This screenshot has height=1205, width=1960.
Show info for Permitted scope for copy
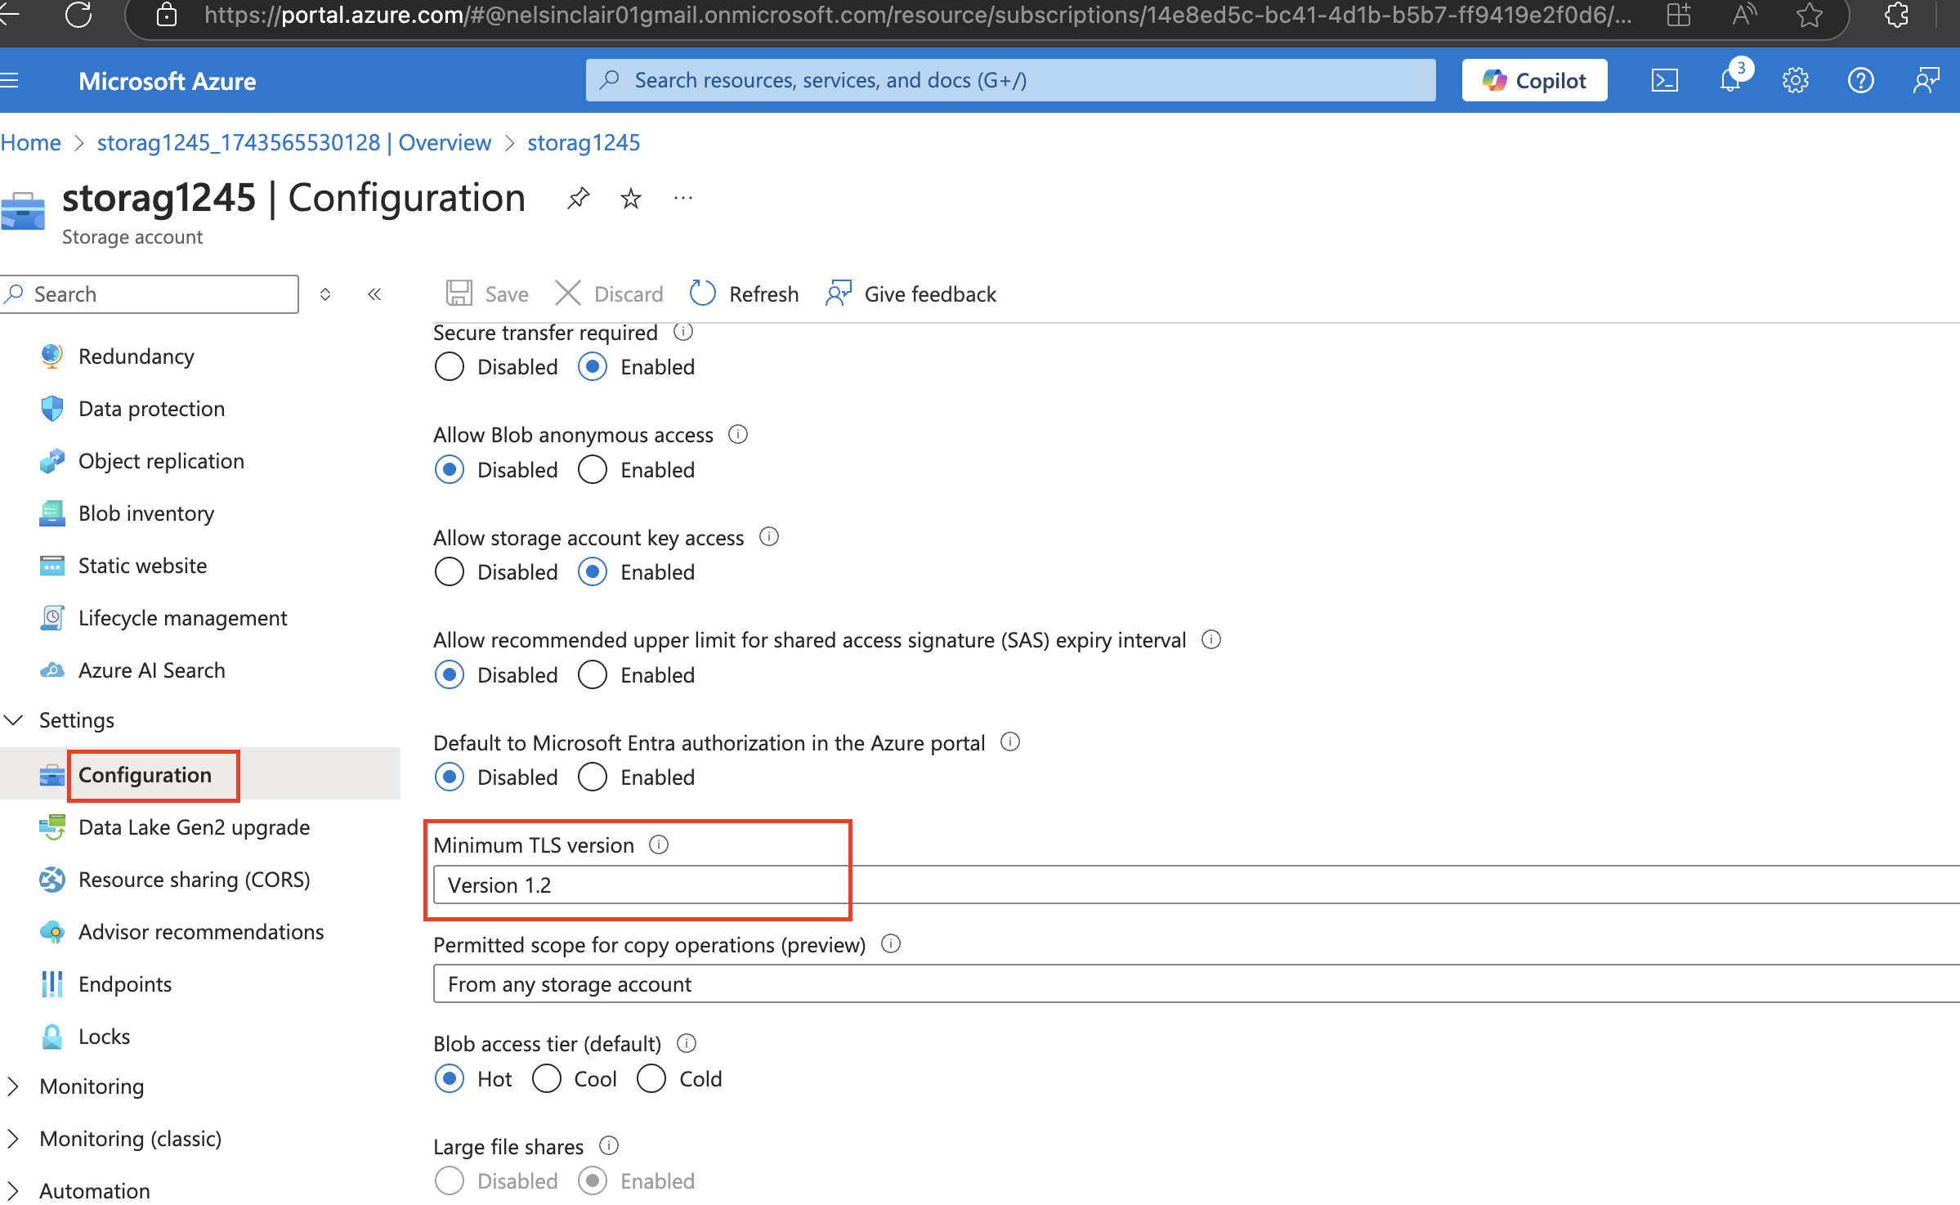click(x=891, y=943)
